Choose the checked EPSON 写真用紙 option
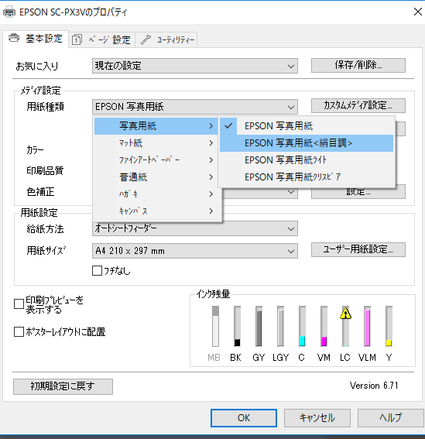425x439 pixels. pyautogui.click(x=307, y=126)
